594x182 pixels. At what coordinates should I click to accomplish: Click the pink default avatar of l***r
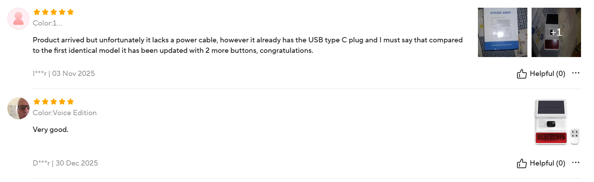18,19
